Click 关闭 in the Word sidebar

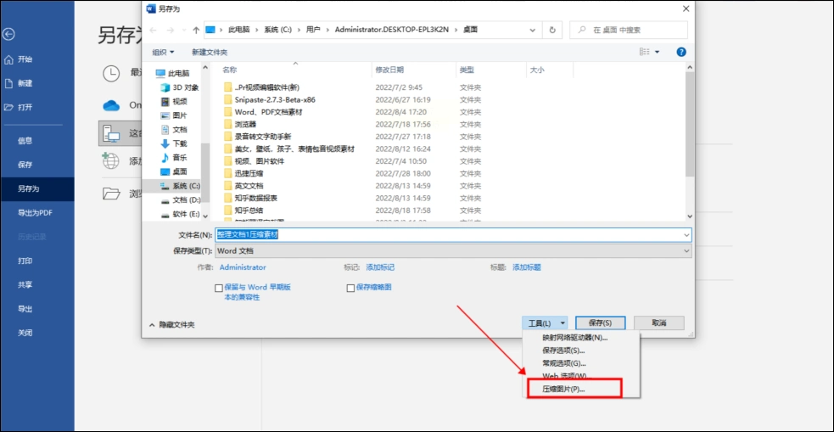(x=25, y=333)
